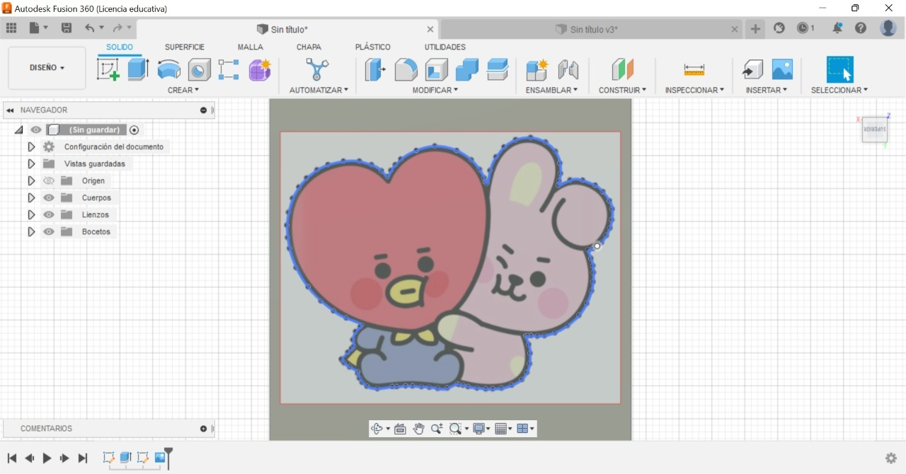Expand the Cuerpos node
This screenshot has height=474, width=906.
[31, 198]
